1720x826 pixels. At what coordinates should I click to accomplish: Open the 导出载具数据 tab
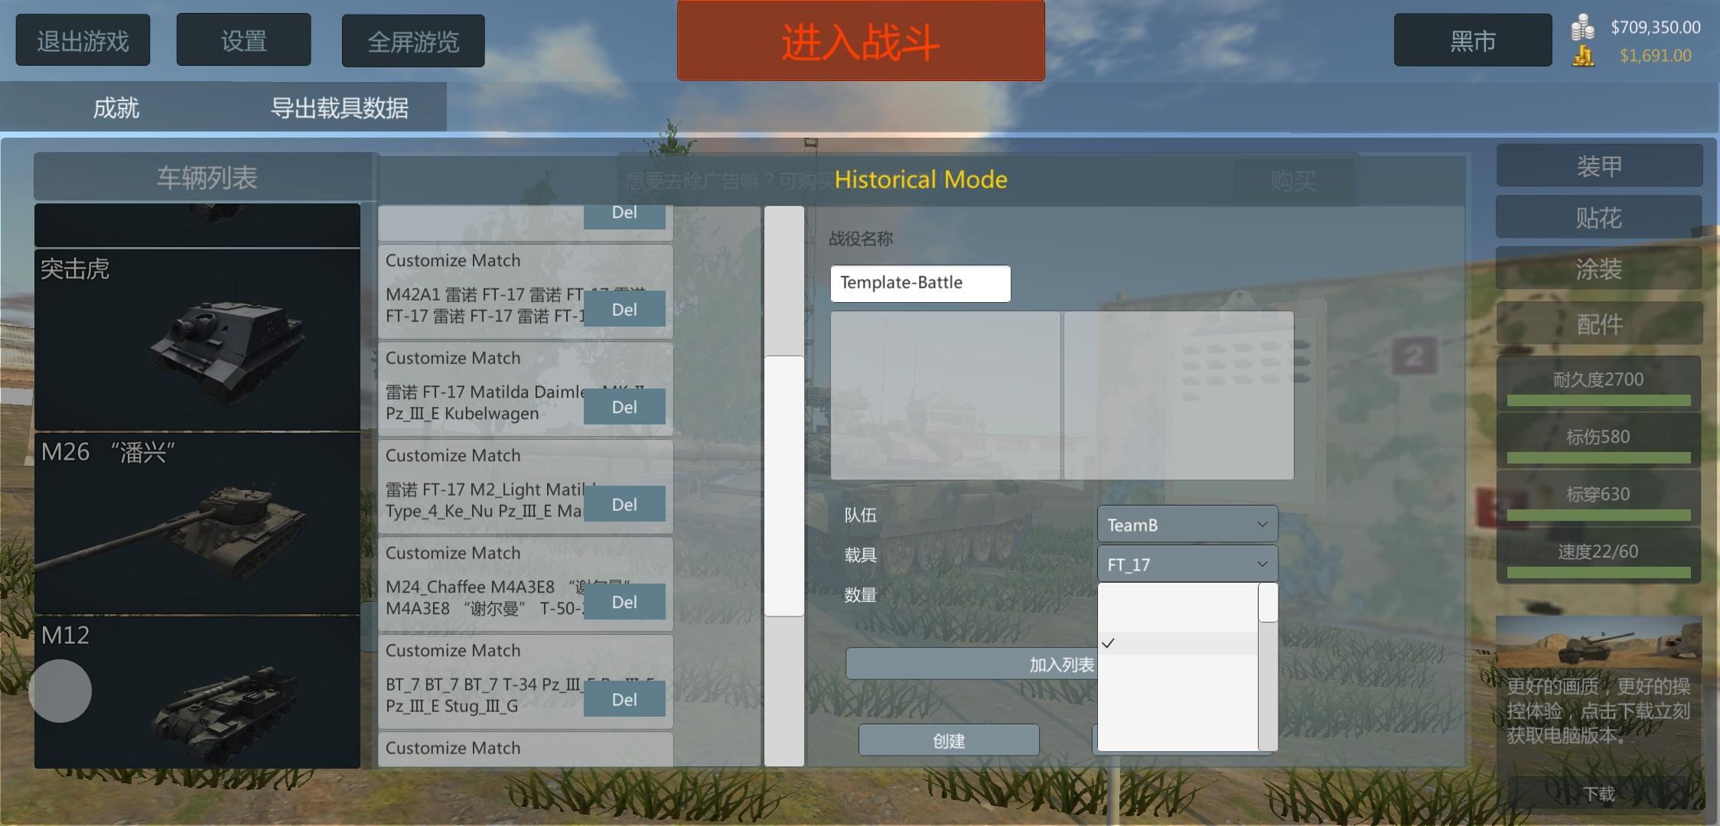(x=339, y=108)
